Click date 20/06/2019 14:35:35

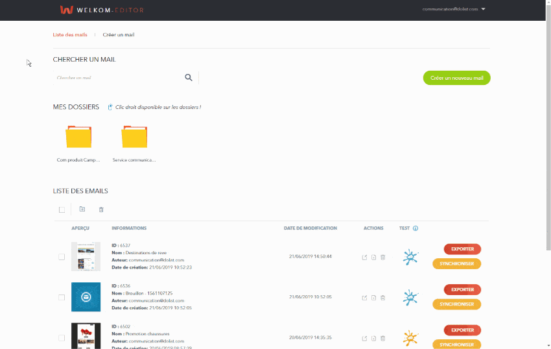(311, 337)
